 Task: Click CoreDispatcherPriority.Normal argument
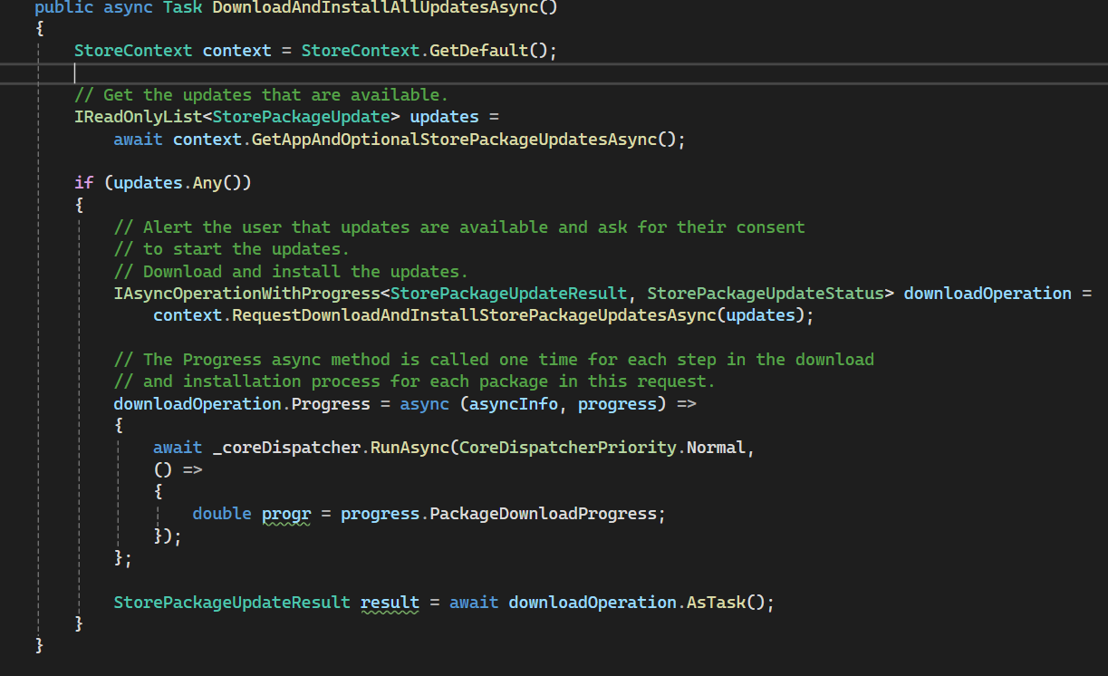tap(602, 448)
